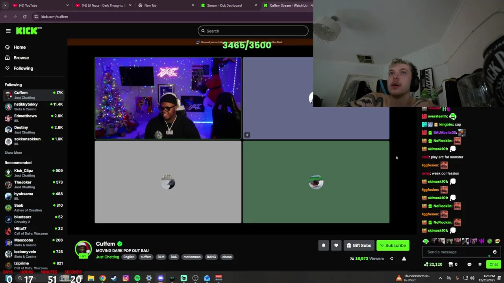Click the Gift Subs button
This screenshot has height=283, width=504.
[359, 245]
